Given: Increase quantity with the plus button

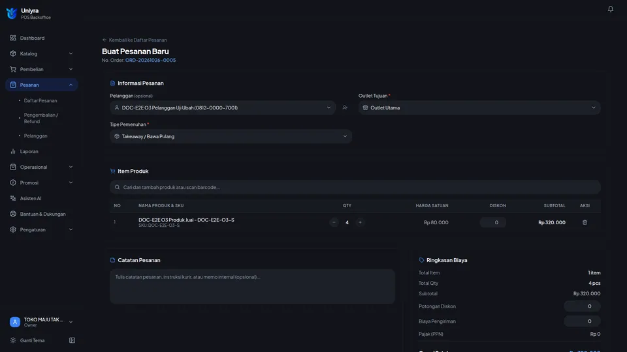Looking at the screenshot, I should (360, 222).
